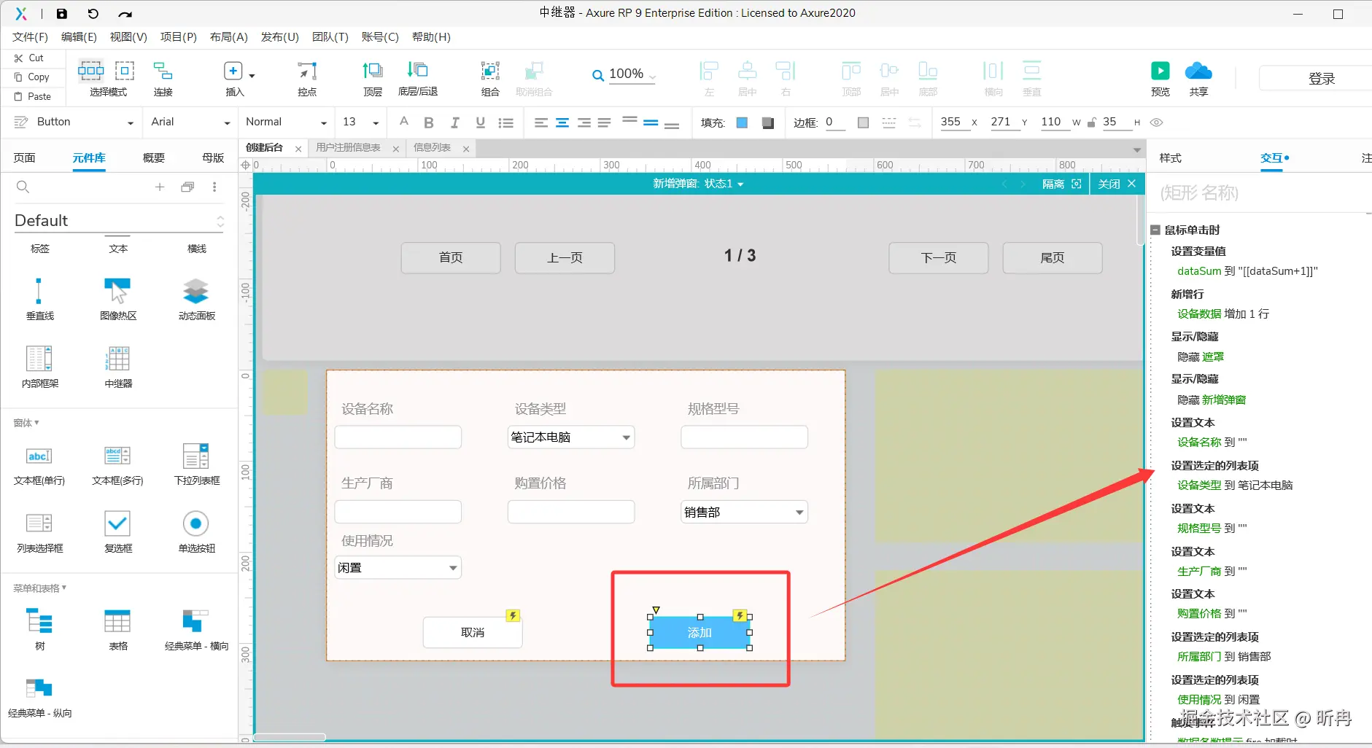
Task: Center text horizontally
Action: pyautogui.click(x=562, y=122)
